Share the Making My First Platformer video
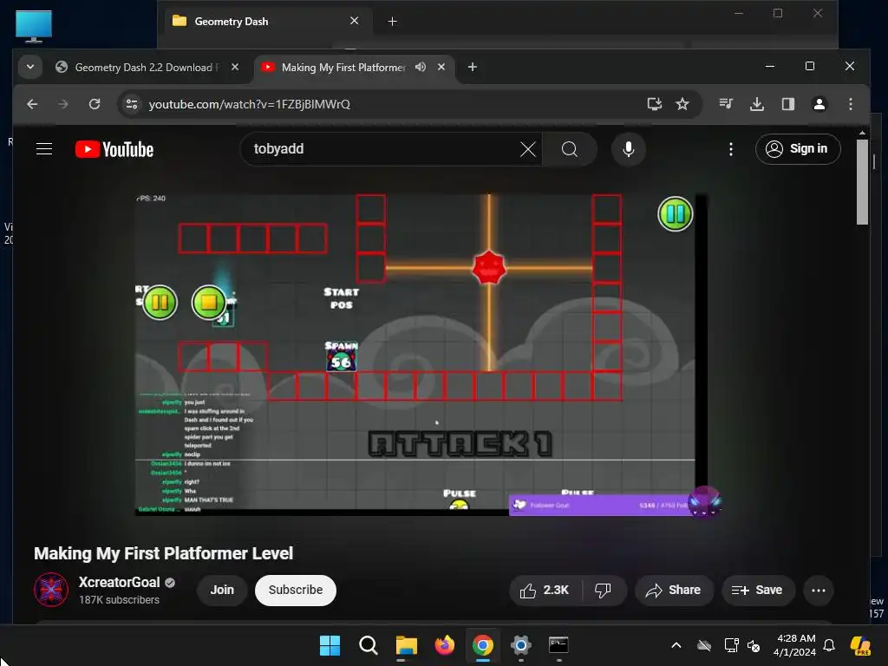The height and width of the screenshot is (666, 888). tap(673, 590)
